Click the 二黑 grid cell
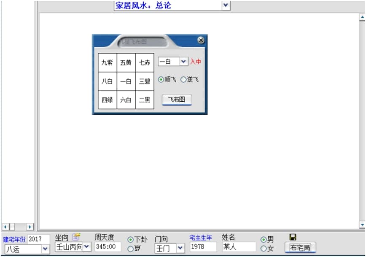The width and height of the screenshot is (366, 257). [x=145, y=100]
